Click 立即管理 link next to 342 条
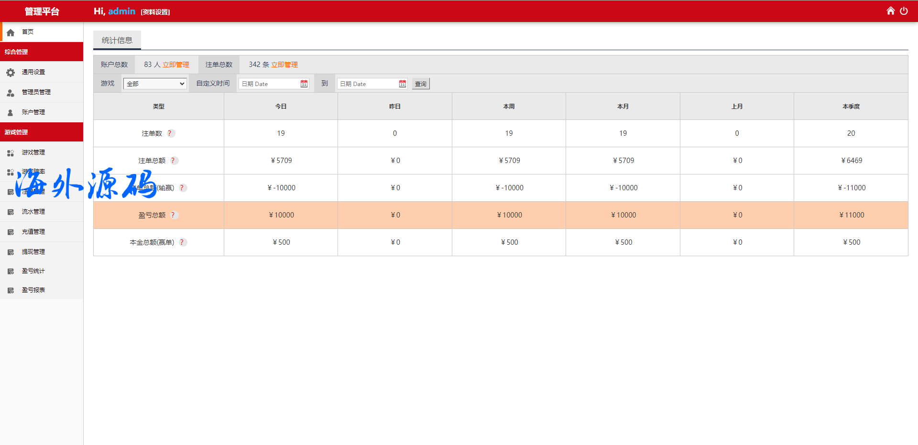This screenshot has width=918, height=445. tap(284, 65)
